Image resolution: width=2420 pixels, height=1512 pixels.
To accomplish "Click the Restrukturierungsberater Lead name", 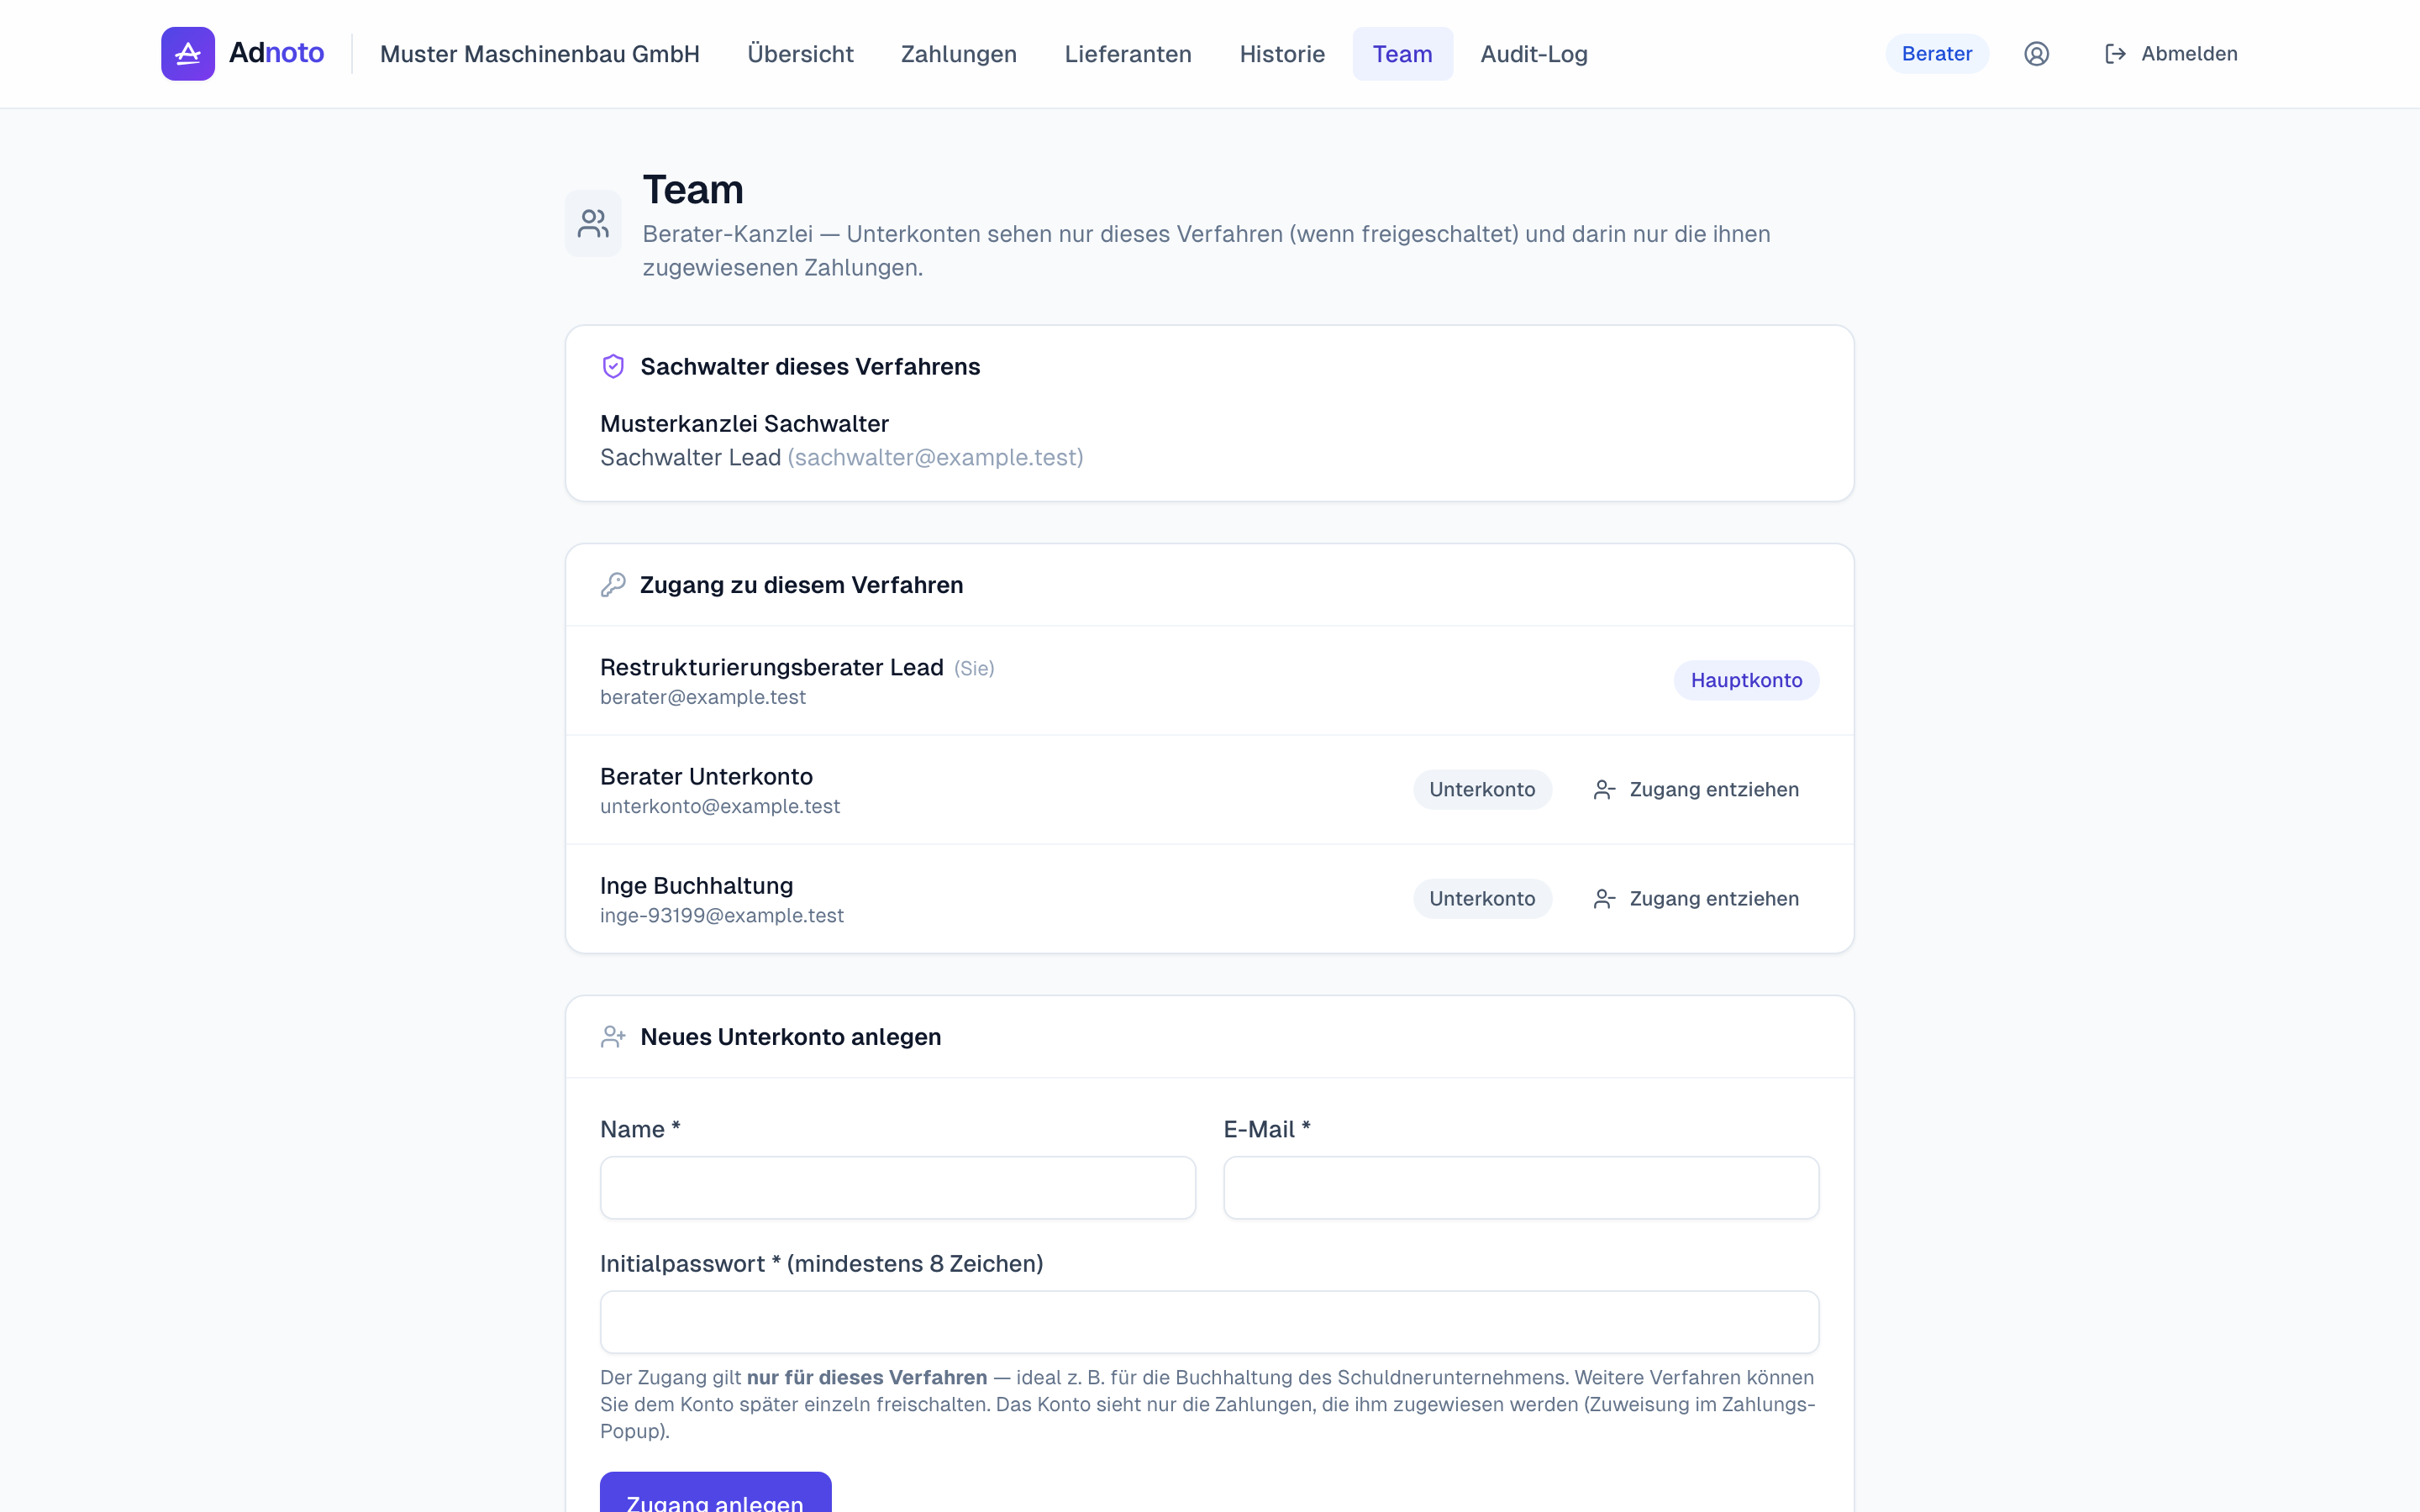I will pos(772,668).
